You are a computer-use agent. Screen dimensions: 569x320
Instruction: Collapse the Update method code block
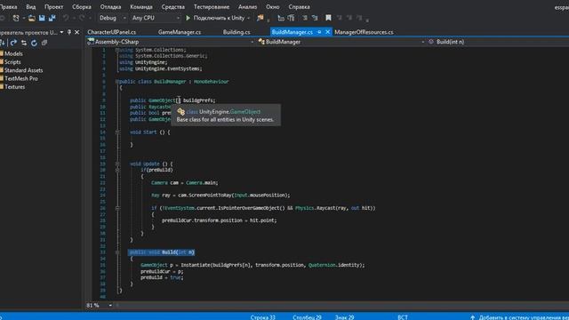click(x=117, y=164)
